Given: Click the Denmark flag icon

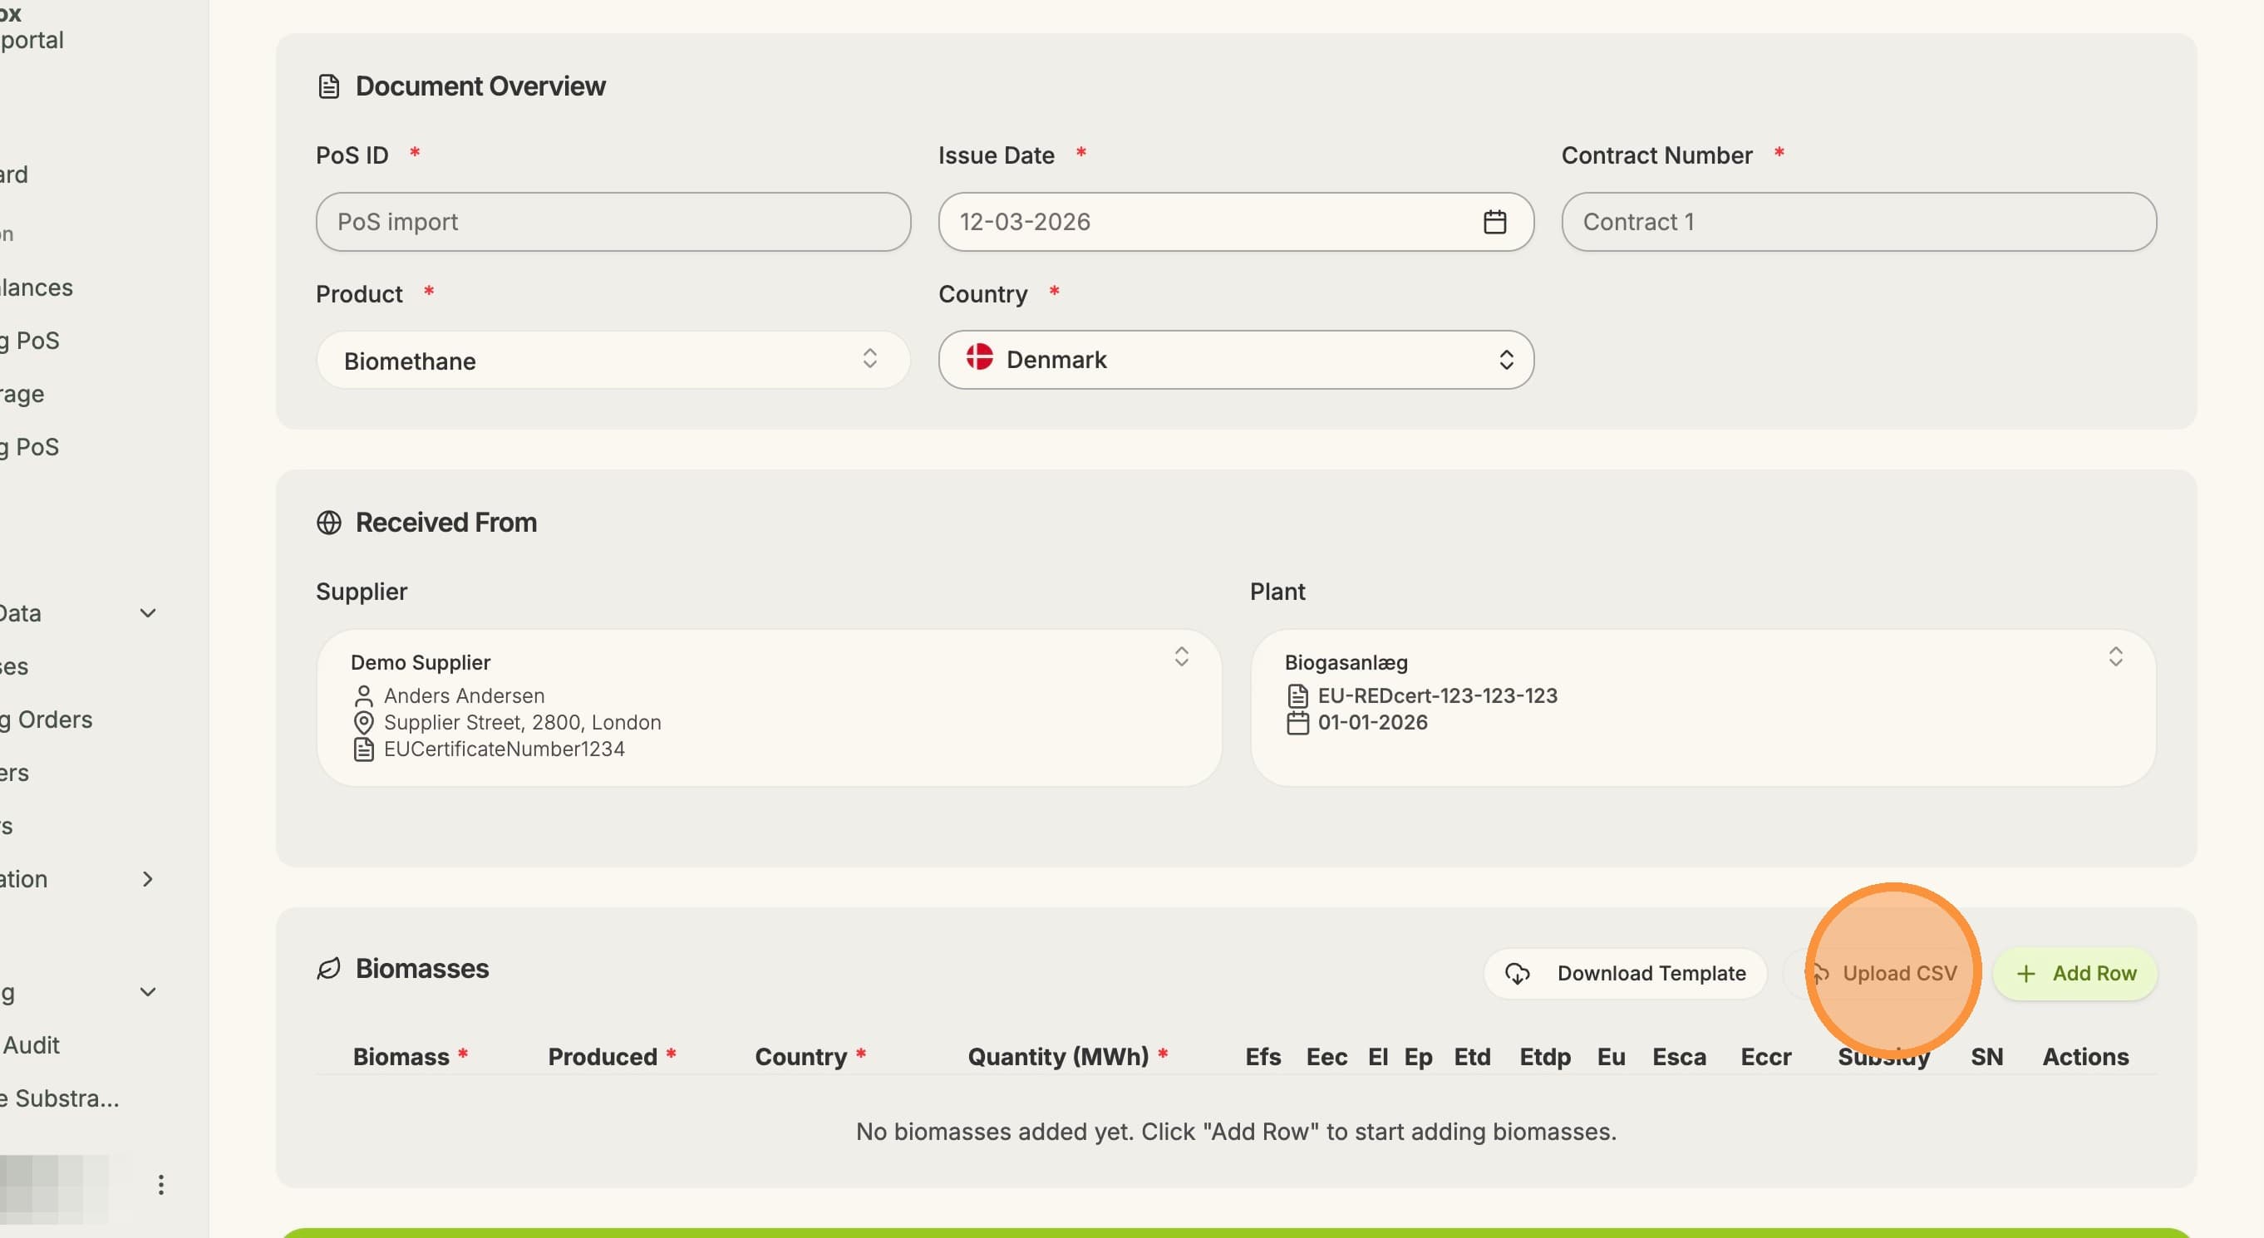Looking at the screenshot, I should (979, 357).
